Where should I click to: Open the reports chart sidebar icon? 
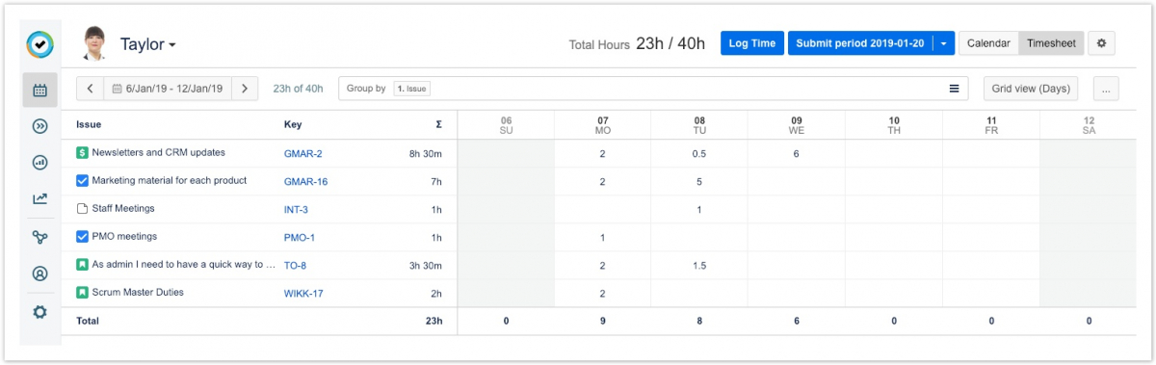click(x=39, y=163)
